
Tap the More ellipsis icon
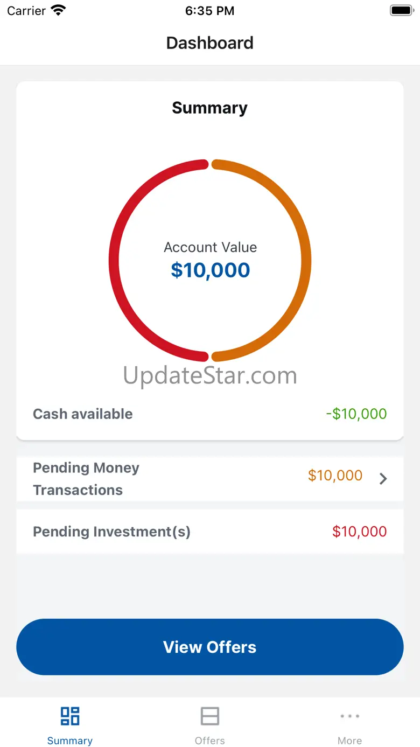point(349,716)
